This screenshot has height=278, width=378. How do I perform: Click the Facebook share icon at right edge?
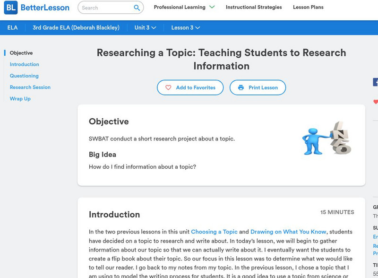(376, 82)
